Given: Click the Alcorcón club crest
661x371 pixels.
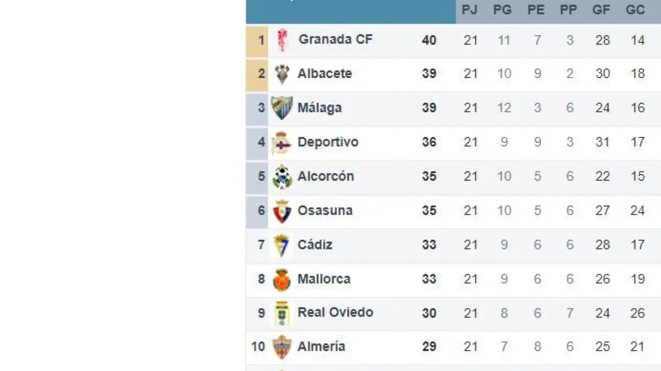Looking at the screenshot, I should [282, 177].
